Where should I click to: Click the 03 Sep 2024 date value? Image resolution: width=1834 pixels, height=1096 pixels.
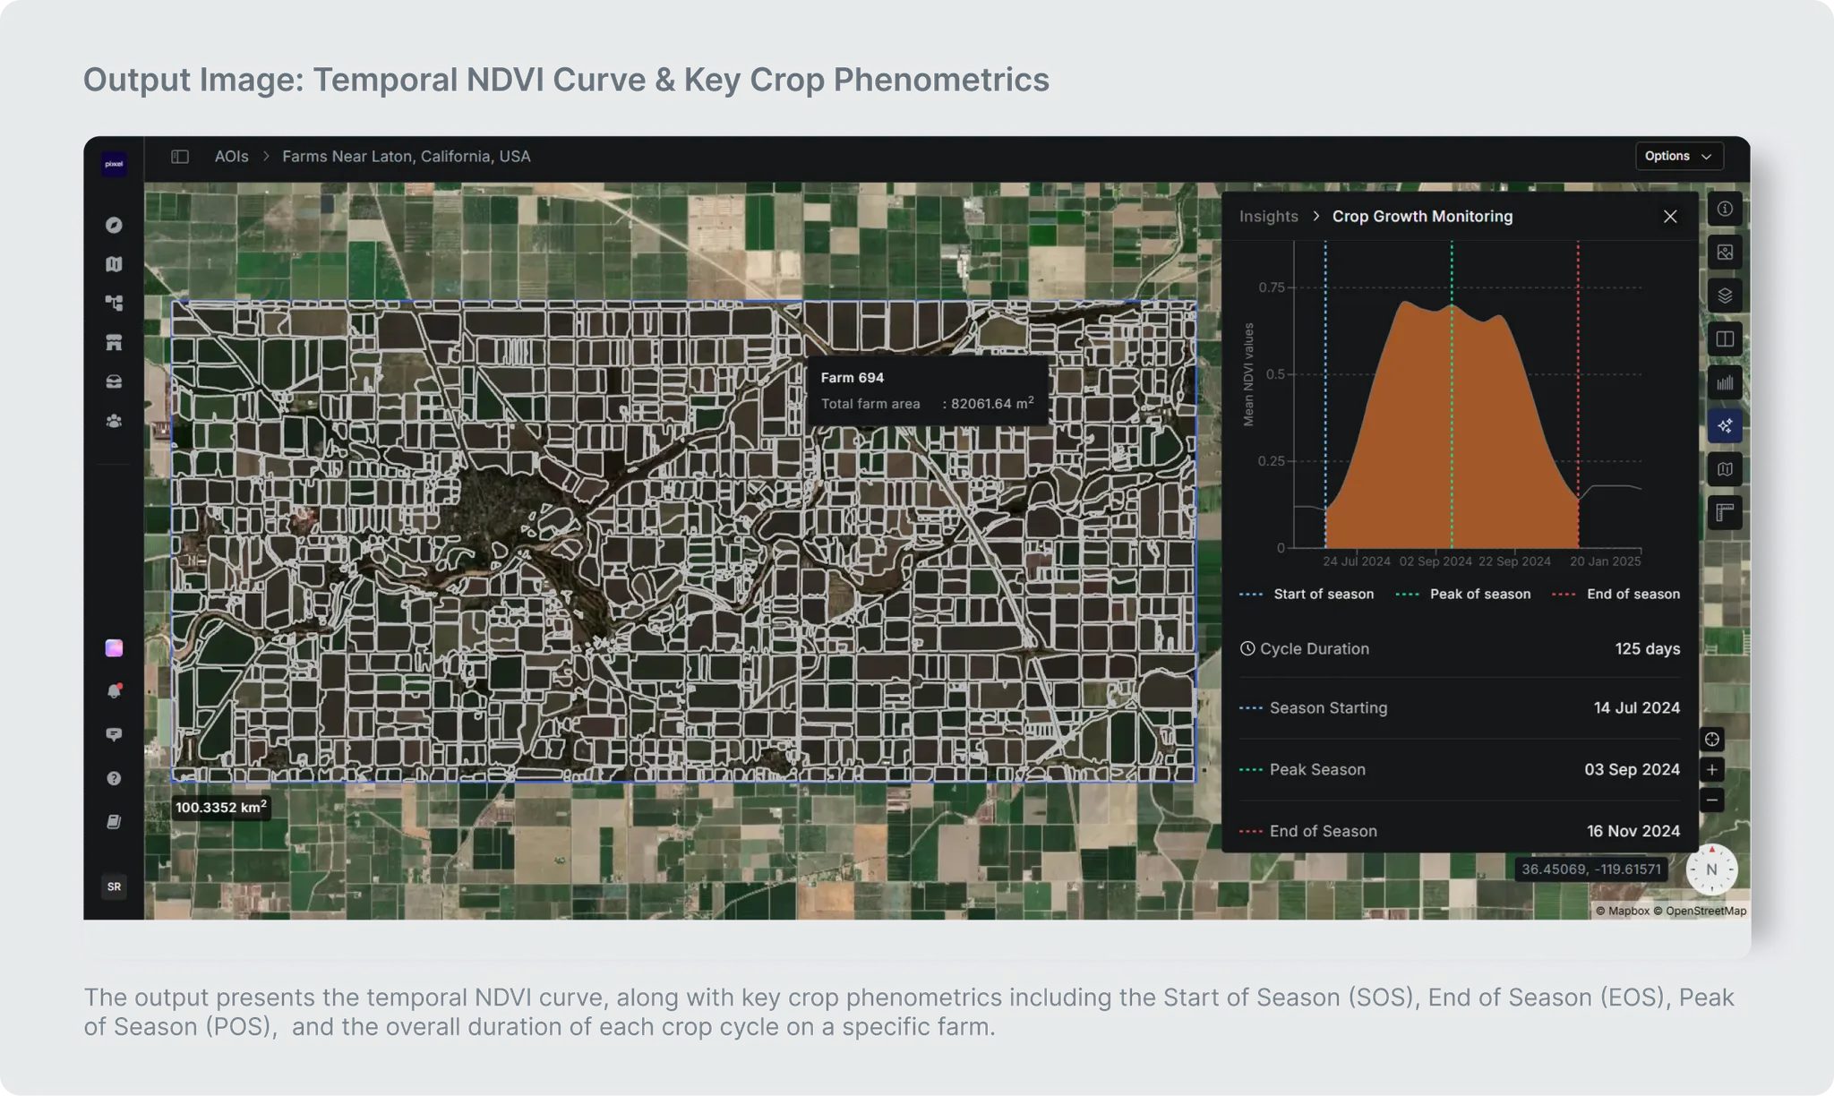click(x=1633, y=770)
